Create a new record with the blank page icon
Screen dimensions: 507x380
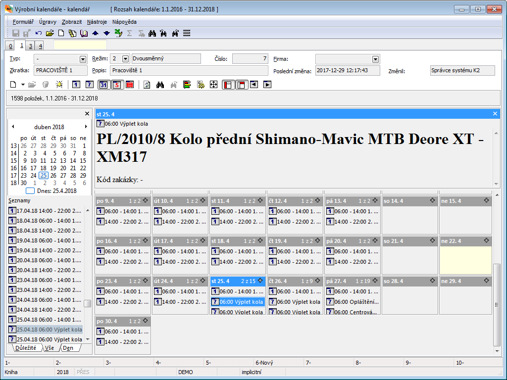click(x=61, y=33)
